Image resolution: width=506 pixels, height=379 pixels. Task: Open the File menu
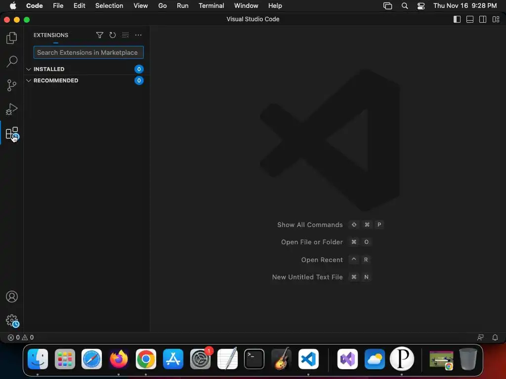pos(58,5)
